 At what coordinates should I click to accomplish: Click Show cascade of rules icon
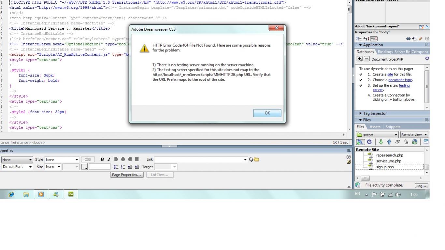click(427, 26)
